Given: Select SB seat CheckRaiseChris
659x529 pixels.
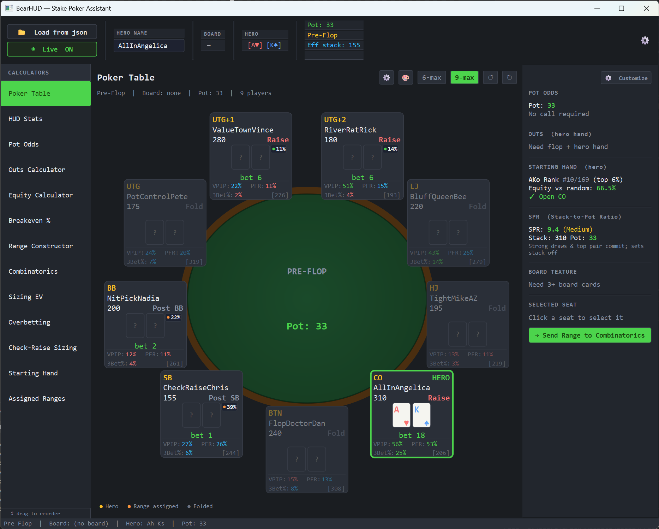Looking at the screenshot, I should coord(202,414).
